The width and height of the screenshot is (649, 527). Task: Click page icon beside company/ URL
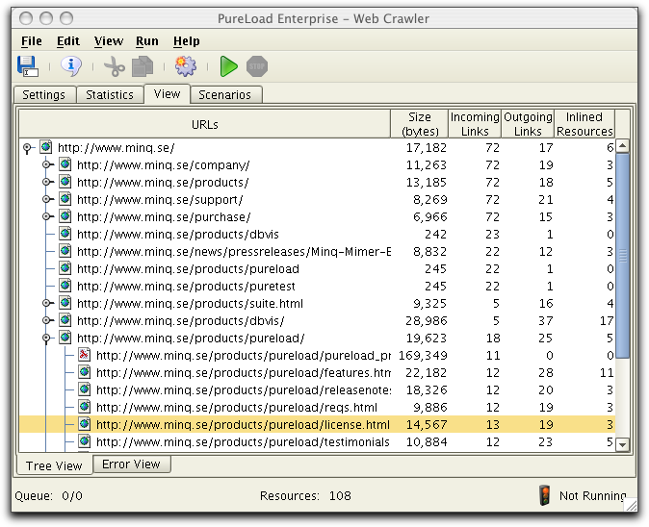[x=65, y=164]
